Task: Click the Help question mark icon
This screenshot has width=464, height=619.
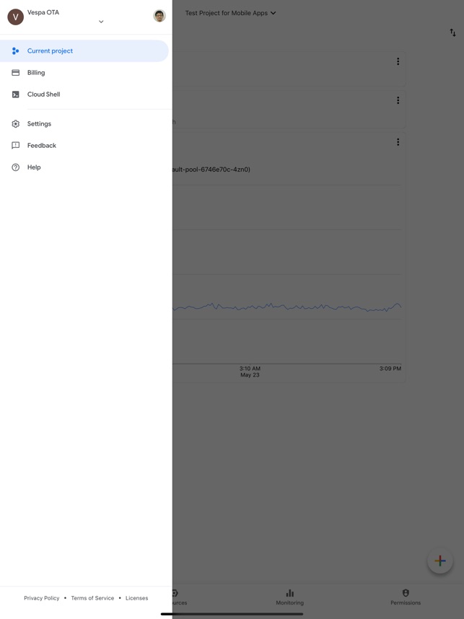Action: [x=15, y=167]
